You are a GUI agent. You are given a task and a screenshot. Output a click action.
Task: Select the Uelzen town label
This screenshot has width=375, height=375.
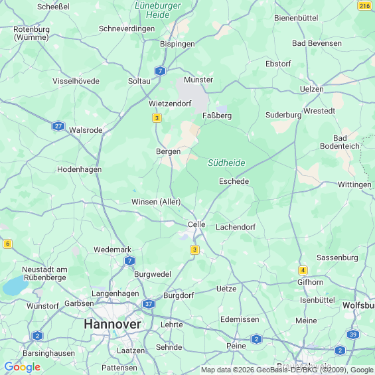point(312,89)
